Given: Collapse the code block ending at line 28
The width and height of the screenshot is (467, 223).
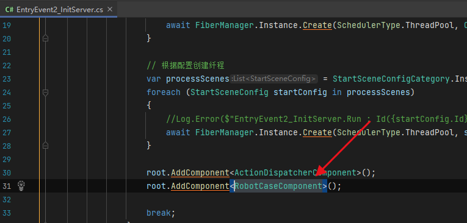Looking at the screenshot, I should coord(45,146).
